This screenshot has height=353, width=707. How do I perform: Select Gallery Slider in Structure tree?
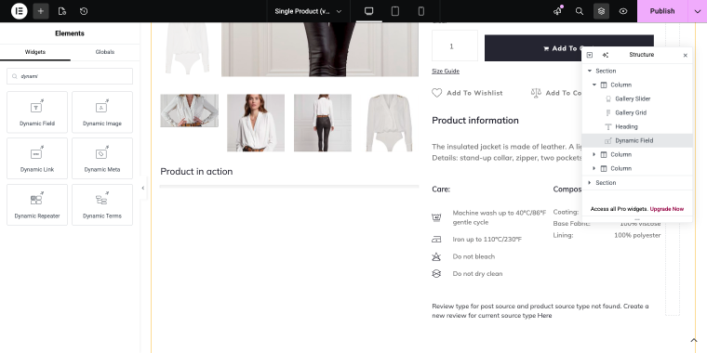point(633,98)
